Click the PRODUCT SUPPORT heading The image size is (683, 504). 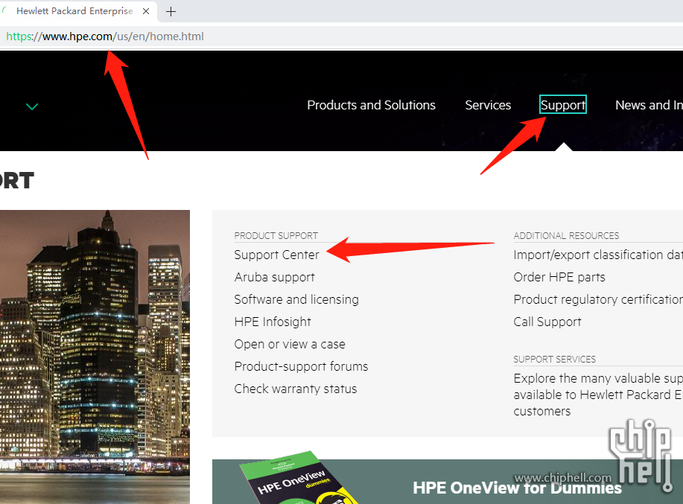[276, 235]
